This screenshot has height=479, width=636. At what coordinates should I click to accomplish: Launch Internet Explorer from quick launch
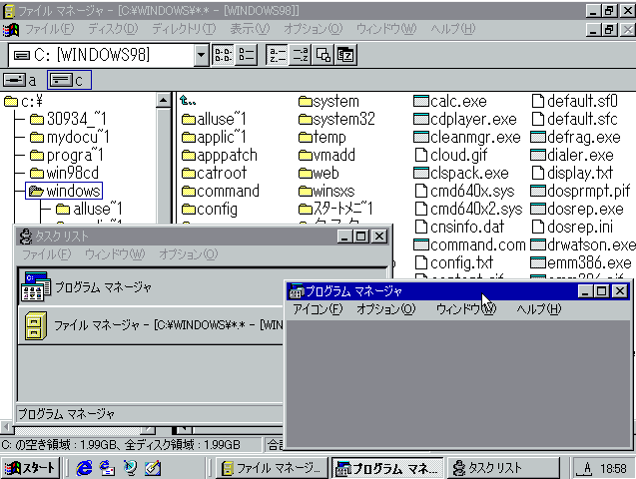coord(84,468)
